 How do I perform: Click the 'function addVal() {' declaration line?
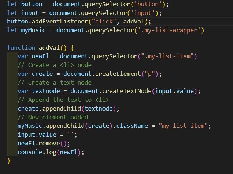tap(40, 48)
